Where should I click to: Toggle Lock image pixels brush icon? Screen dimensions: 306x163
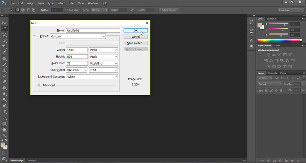(271, 91)
